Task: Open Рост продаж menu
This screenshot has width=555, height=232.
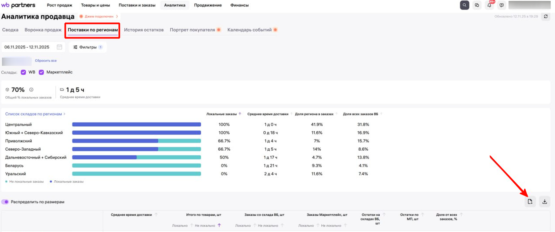Action: click(x=59, y=5)
